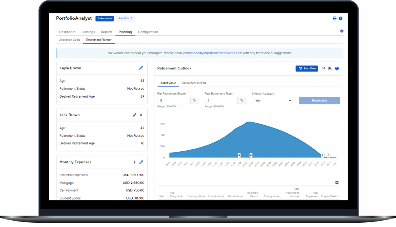
Task: Edit Kayla Brown's profile with pencil icon
Action: [141, 68]
